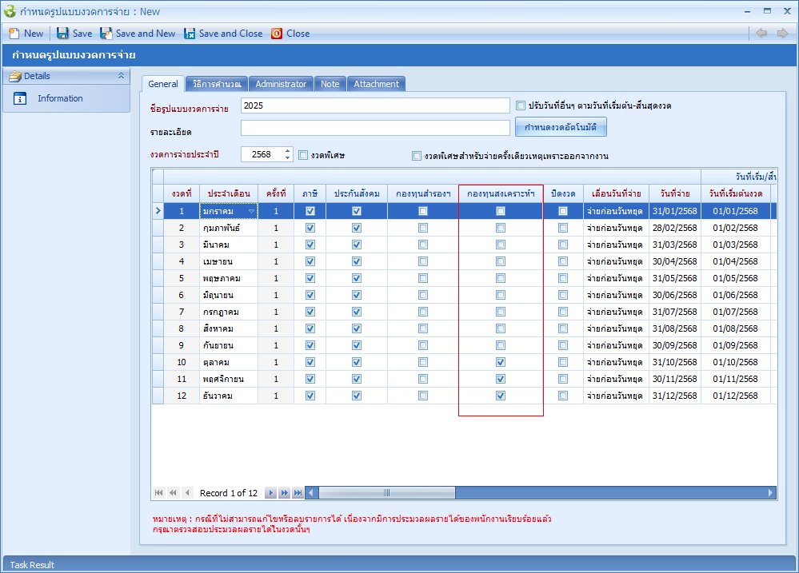Toggle ปิดงวด checkbox for กุมภาพันธ์ row

pos(563,228)
